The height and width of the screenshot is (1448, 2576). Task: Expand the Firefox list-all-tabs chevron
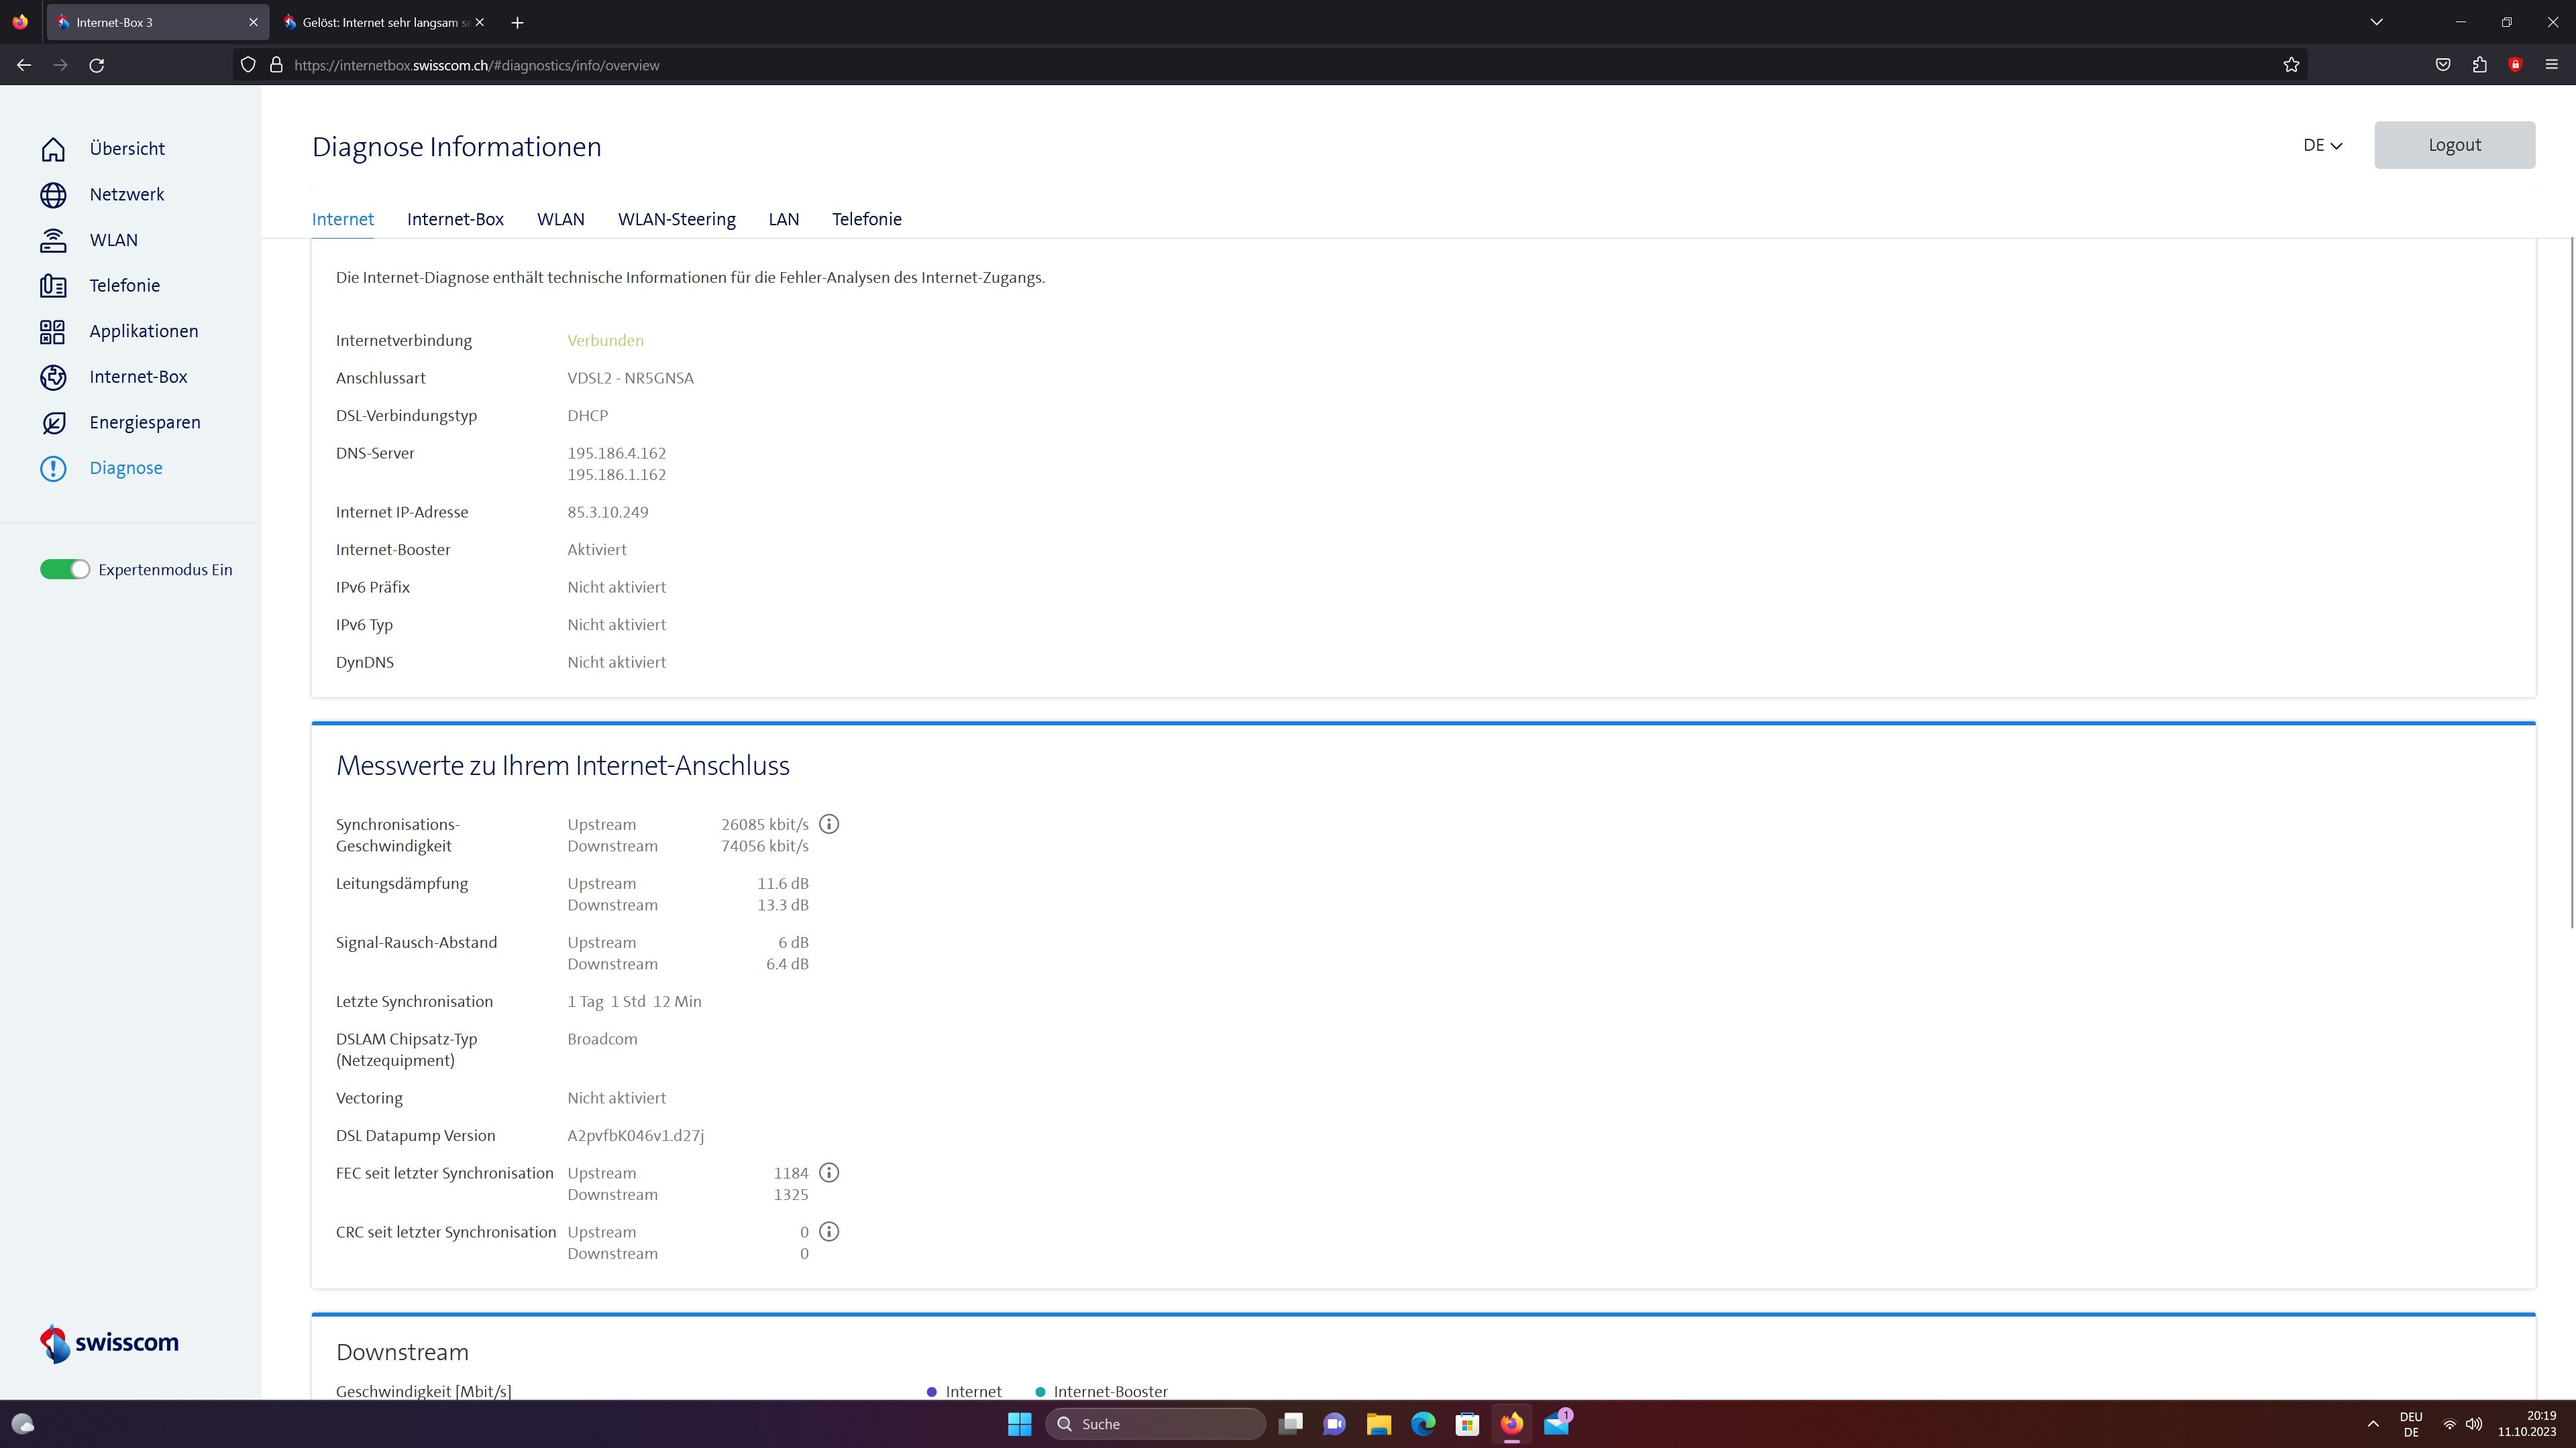[2376, 22]
